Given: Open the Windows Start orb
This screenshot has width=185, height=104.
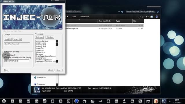Looking at the screenshot, I should [4, 101].
